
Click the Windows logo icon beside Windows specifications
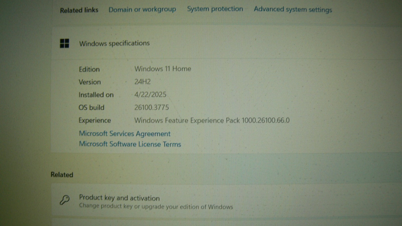65,43
